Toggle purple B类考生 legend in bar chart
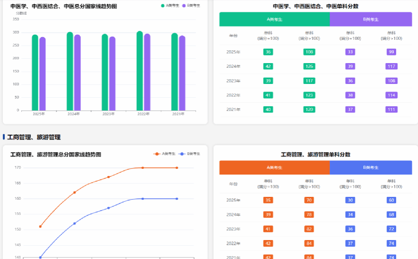Screen dimensions: 418x259 (x=190, y=6)
